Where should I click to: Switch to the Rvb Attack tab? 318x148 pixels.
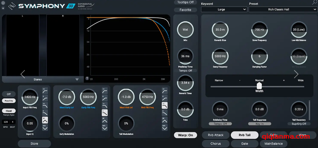tap(215, 135)
